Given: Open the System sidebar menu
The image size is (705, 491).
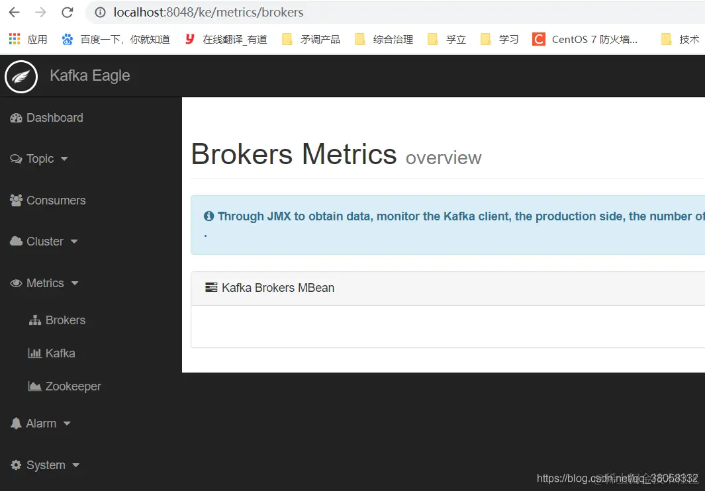Looking at the screenshot, I should point(45,465).
